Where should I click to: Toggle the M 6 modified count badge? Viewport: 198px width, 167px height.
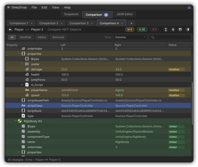click(x=130, y=30)
